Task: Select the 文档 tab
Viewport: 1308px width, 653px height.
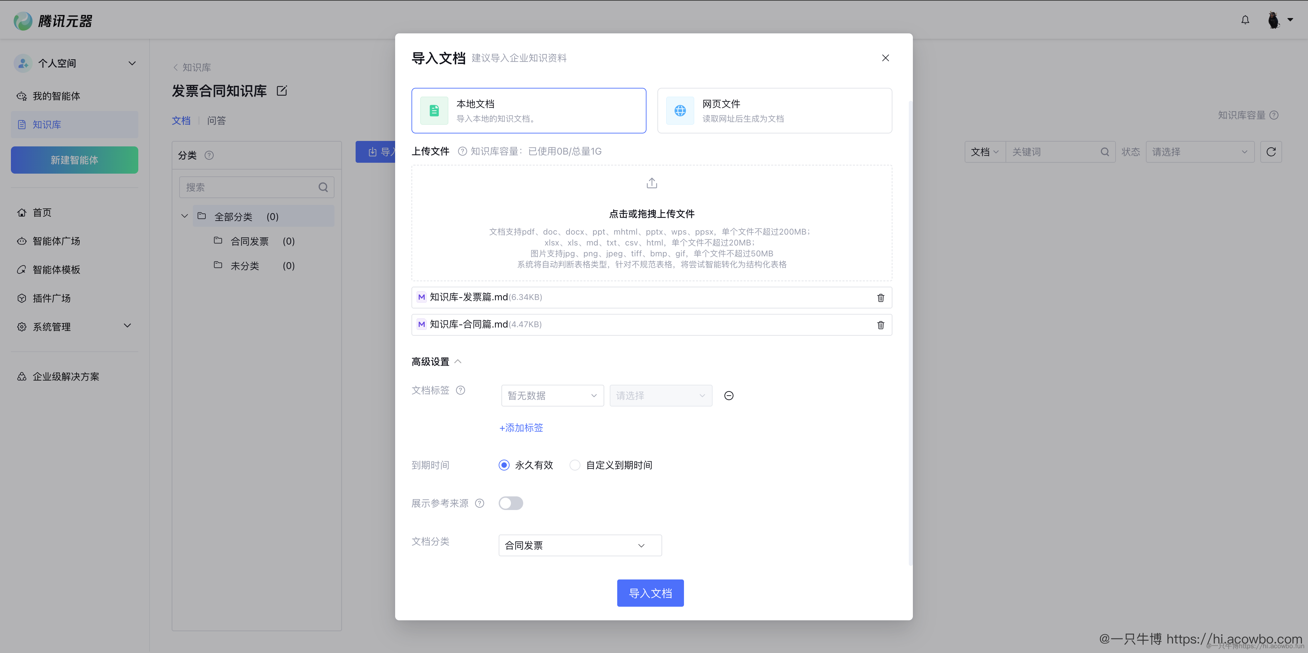Action: tap(181, 120)
